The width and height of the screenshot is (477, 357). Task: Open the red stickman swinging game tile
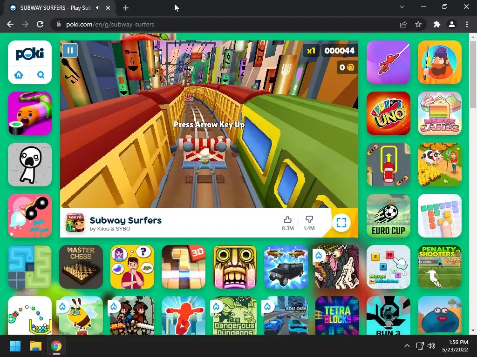(x=388, y=62)
